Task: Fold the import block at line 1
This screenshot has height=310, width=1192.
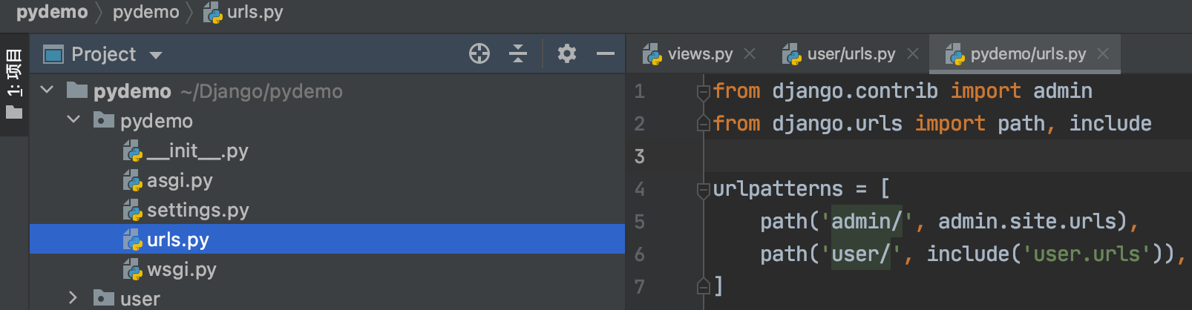Action: coord(703,92)
